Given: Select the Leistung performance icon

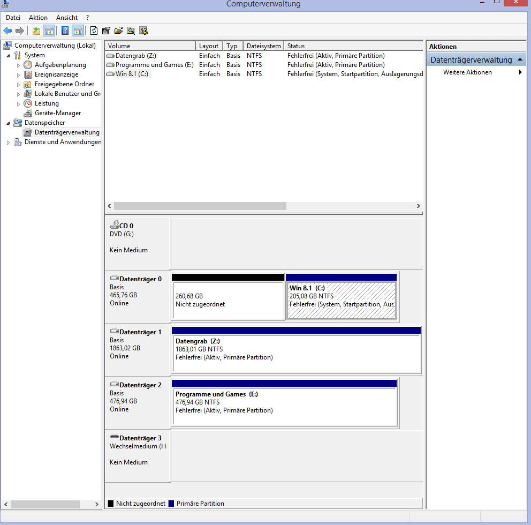Looking at the screenshot, I should [x=28, y=103].
